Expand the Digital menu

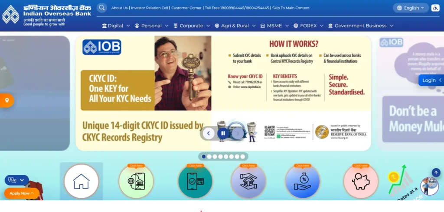click(x=116, y=26)
